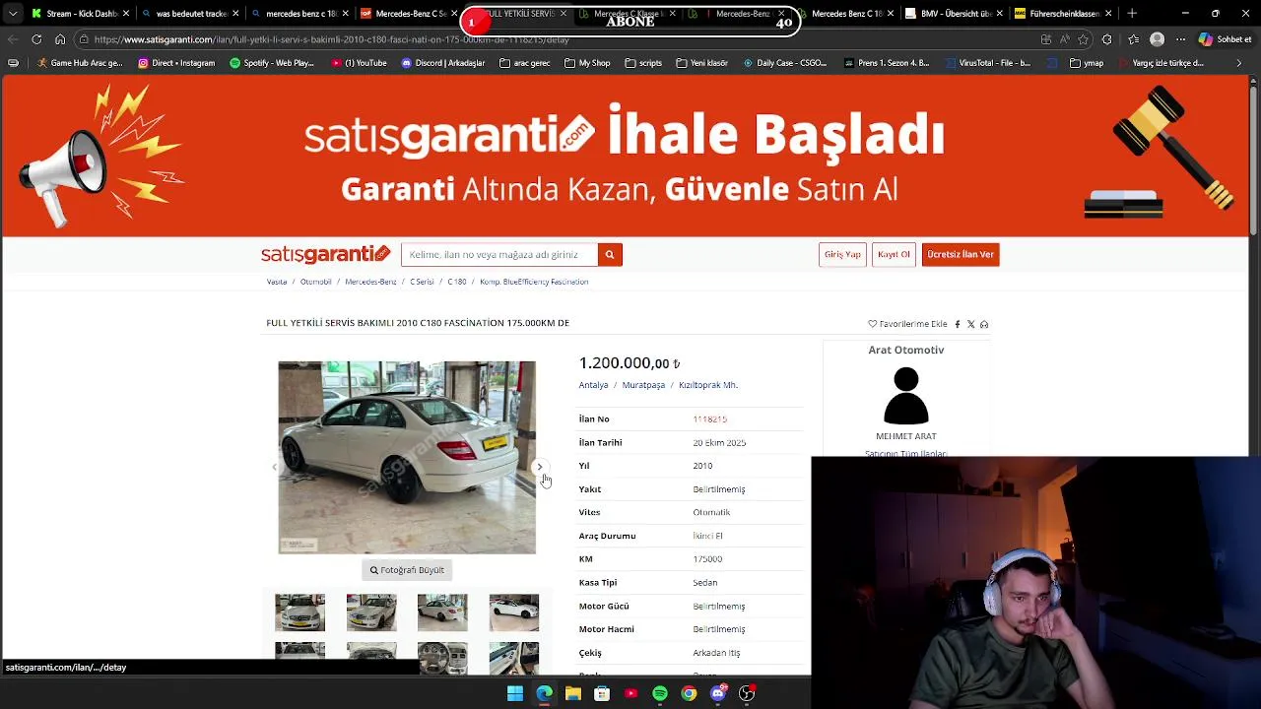Share the listing on Facebook
1261x709 pixels.
(x=957, y=324)
